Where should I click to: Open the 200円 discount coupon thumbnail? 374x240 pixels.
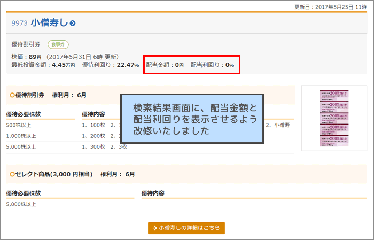[x=334, y=118]
